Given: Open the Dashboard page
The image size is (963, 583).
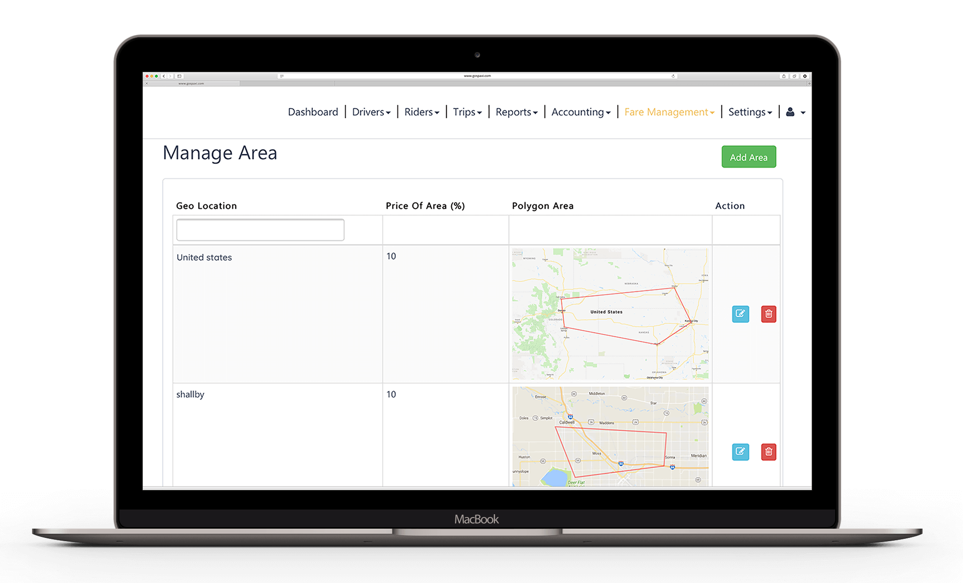Looking at the screenshot, I should pos(313,112).
